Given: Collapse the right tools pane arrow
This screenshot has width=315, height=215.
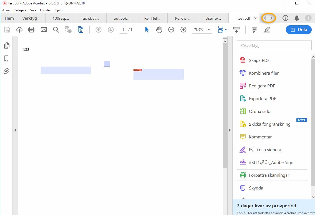Looking at the screenshot, I should 230,130.
